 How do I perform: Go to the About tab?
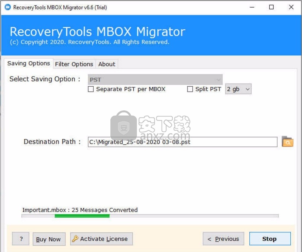(x=107, y=64)
